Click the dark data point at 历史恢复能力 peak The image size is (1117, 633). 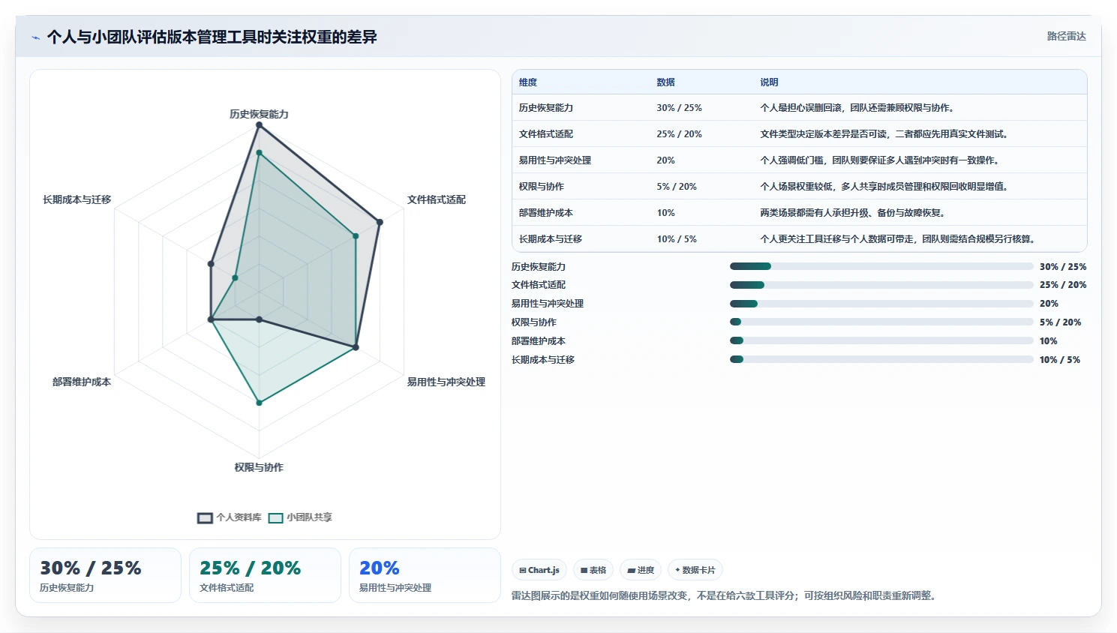(x=259, y=124)
